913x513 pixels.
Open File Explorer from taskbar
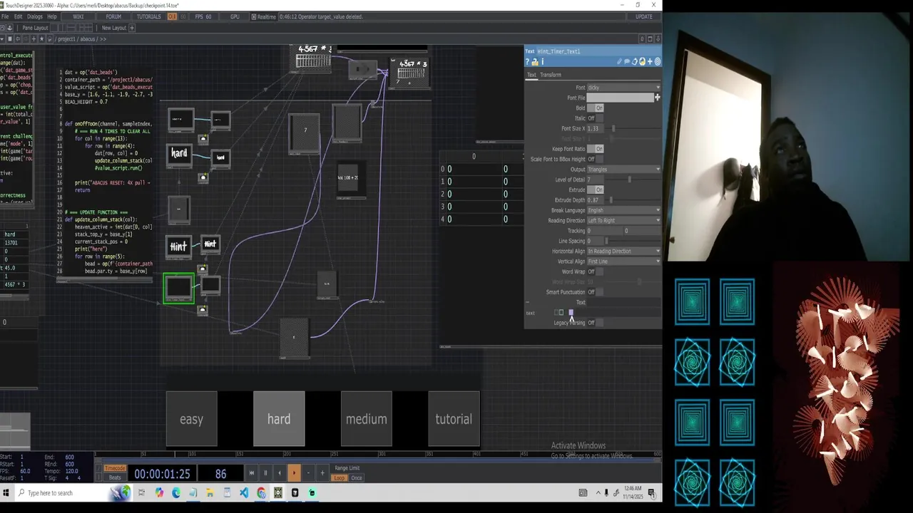click(x=210, y=493)
